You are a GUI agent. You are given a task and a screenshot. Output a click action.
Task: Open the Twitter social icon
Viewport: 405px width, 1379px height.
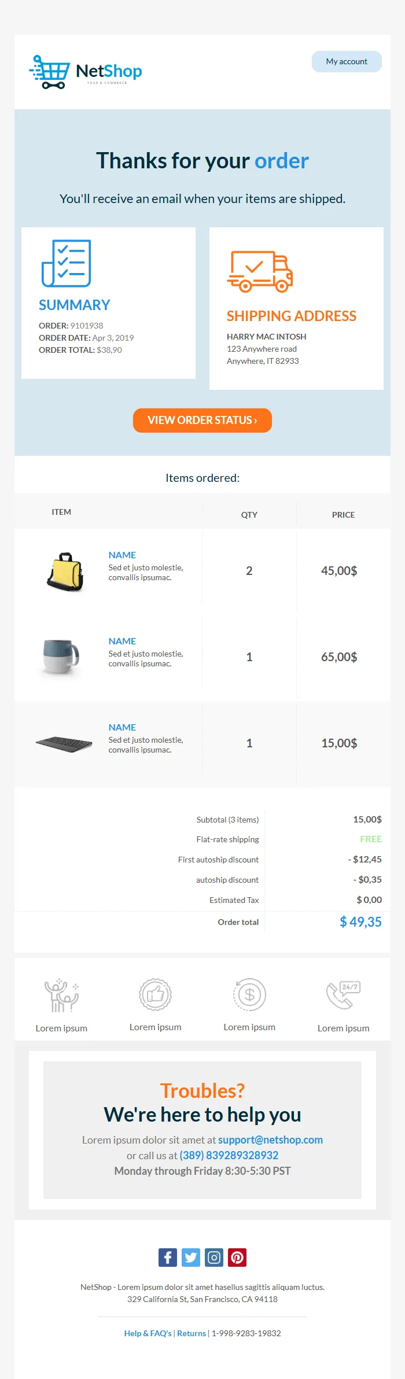[x=191, y=1257]
